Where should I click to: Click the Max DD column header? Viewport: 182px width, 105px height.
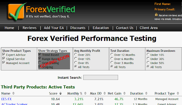click(x=96, y=93)
